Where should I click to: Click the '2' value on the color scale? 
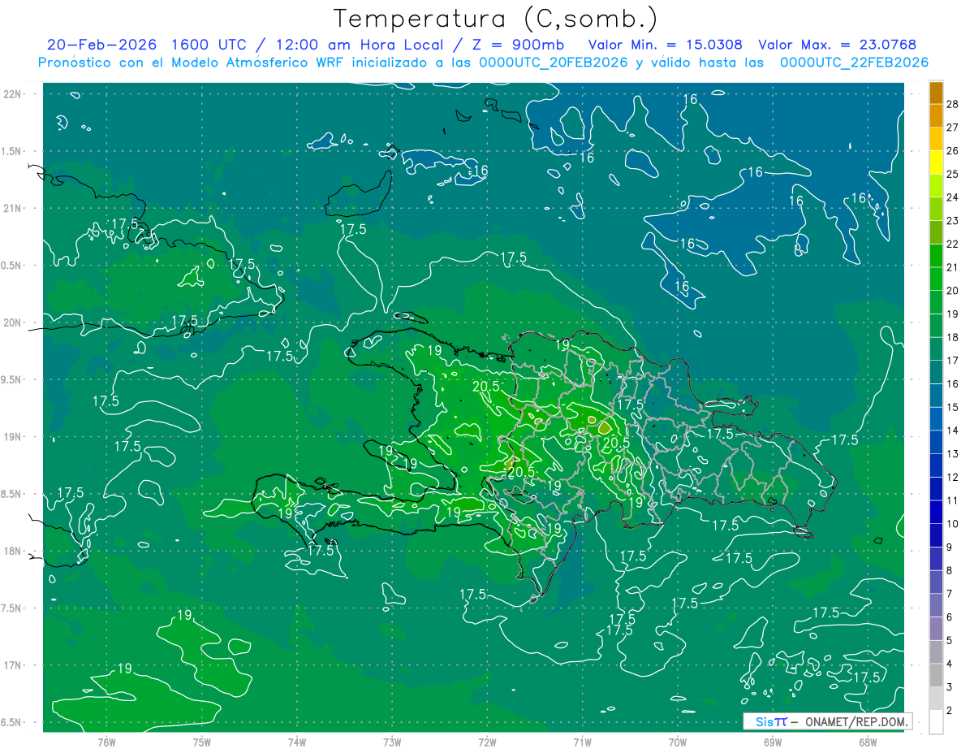(x=950, y=711)
